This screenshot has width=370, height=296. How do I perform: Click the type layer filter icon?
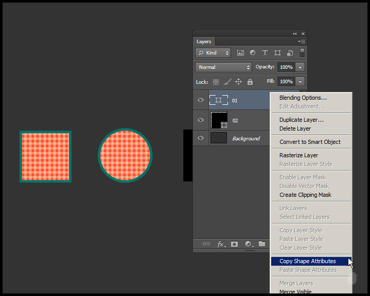point(265,53)
